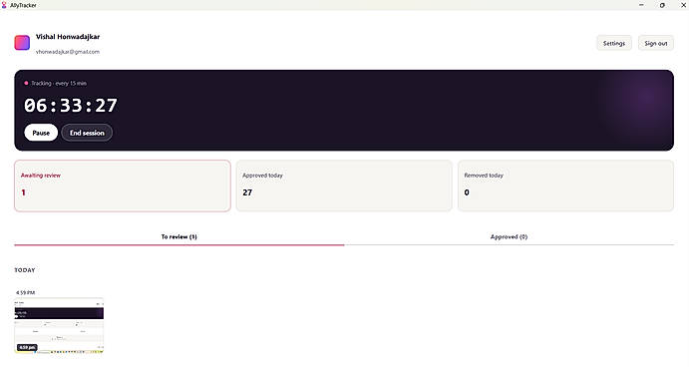Image resolution: width=689 pixels, height=367 pixels.
Task: Click the gradient profile avatar icon
Action: tap(22, 43)
